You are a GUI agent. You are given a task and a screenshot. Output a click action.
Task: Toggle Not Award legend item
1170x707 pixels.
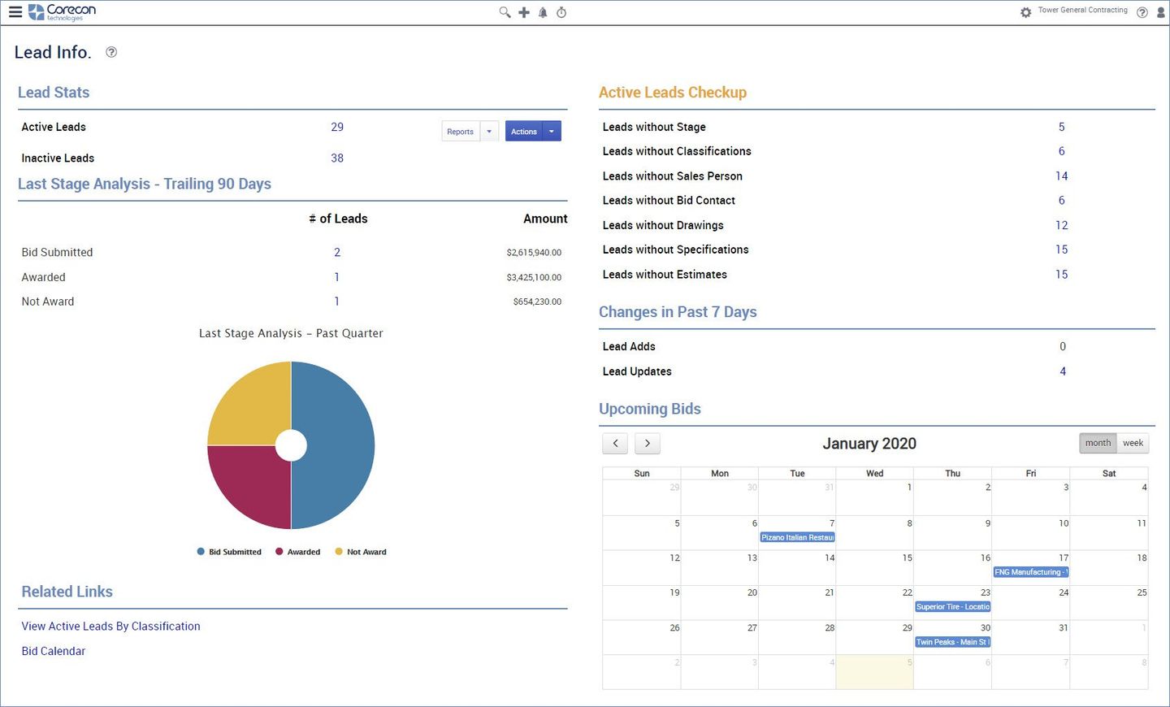[361, 552]
